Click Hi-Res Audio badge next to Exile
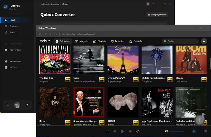Viewport: 211px width, 137px height. (x=102, y=80)
